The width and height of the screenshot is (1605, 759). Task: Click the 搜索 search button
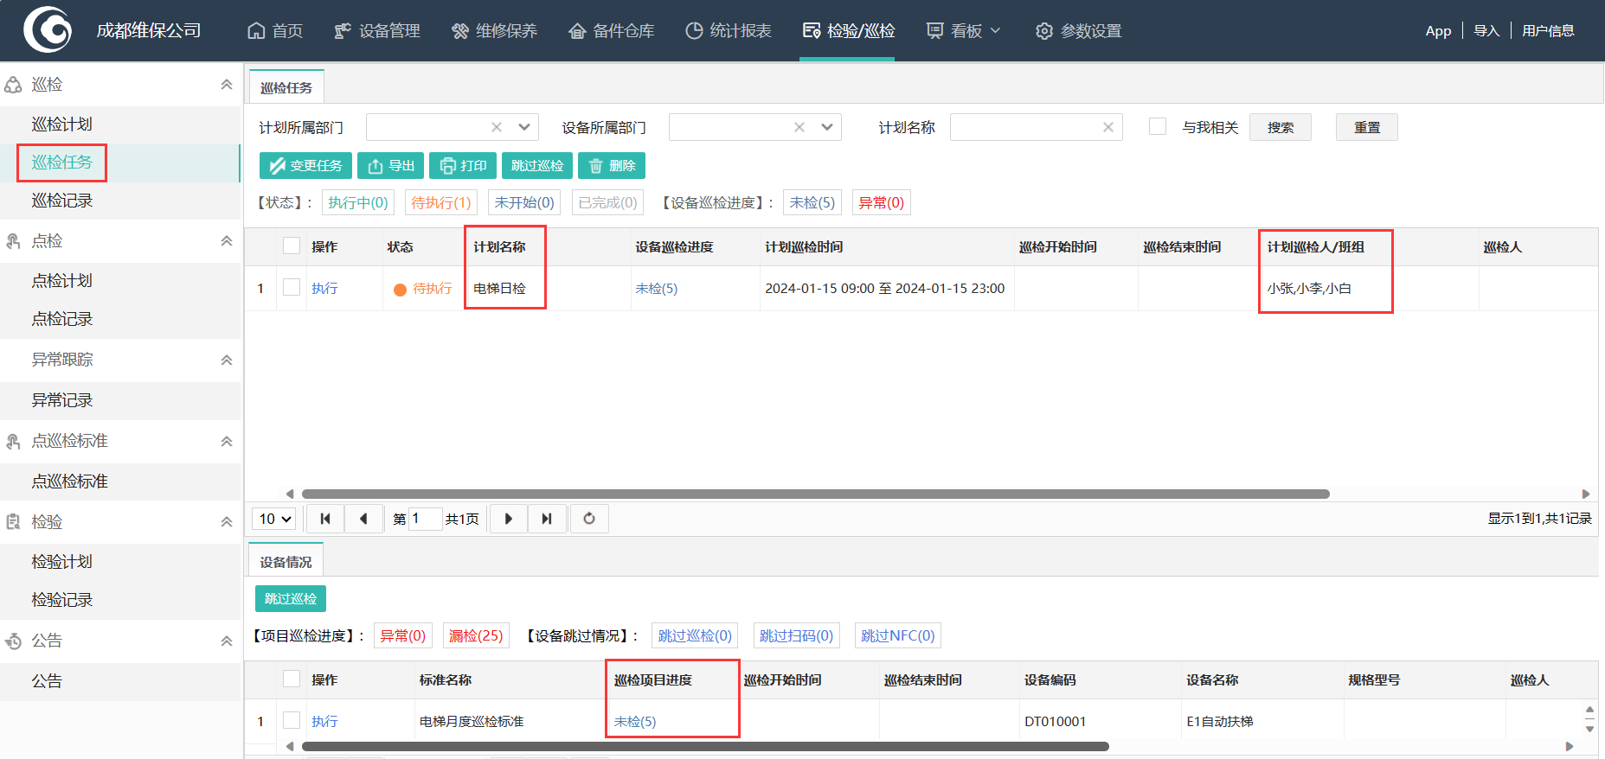(1281, 127)
